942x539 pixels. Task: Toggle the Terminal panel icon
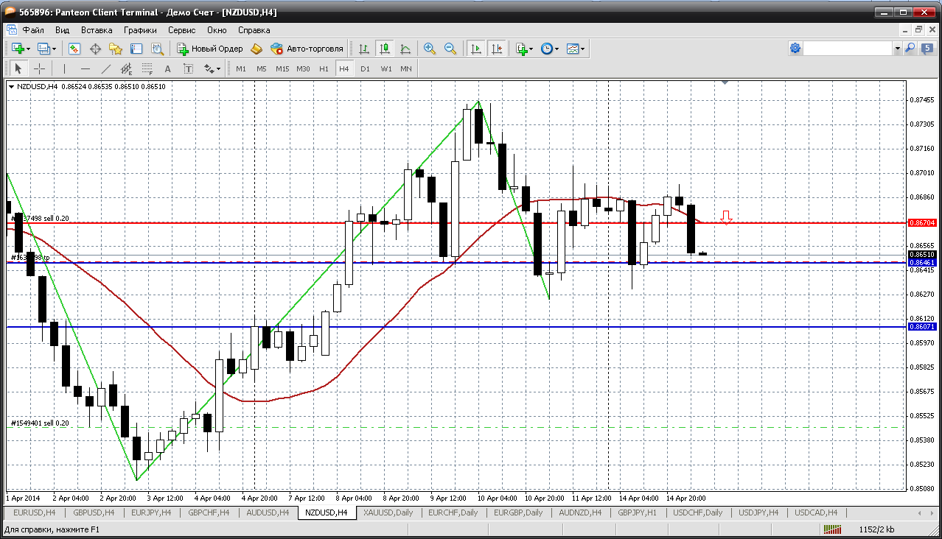pyautogui.click(x=136, y=49)
